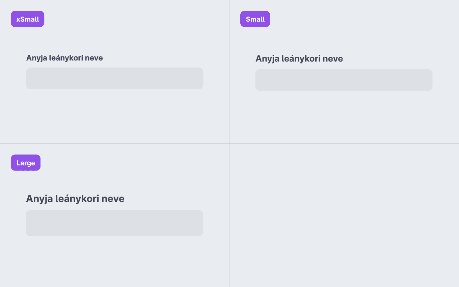Click the Small purple badge
Screen dimensions: 459x287
coord(255,19)
